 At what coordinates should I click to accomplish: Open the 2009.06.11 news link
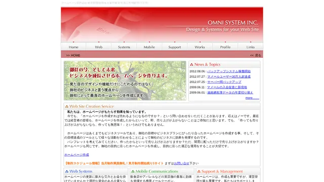point(227,87)
